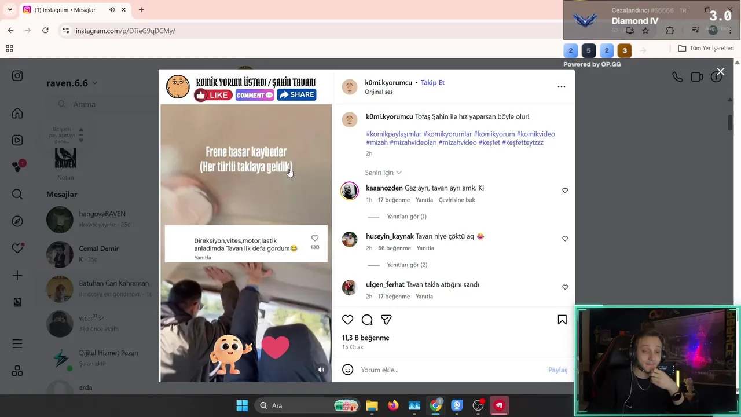741x417 pixels.
Task: Open Chrome tab search dropdown arrow
Action: 10,10
